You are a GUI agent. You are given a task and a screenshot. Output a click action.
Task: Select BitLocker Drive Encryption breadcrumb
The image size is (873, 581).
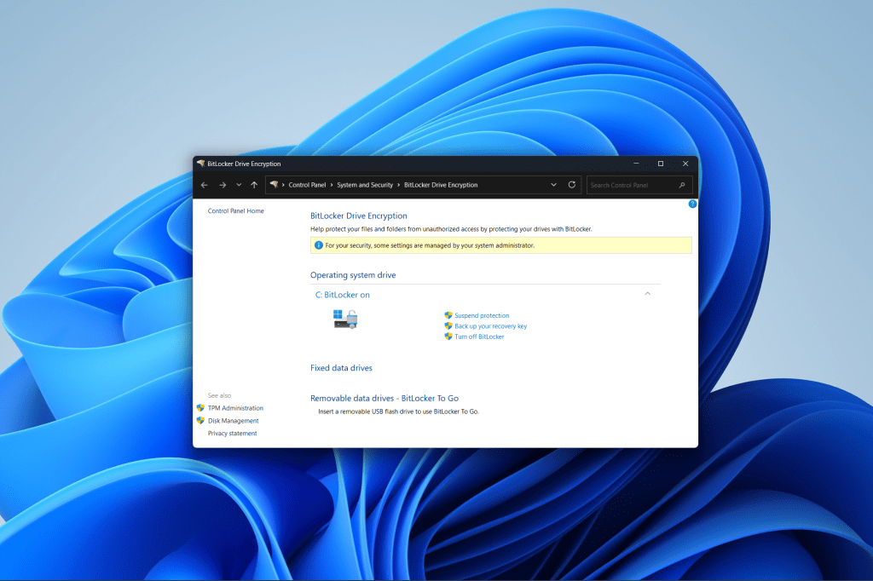click(x=441, y=185)
